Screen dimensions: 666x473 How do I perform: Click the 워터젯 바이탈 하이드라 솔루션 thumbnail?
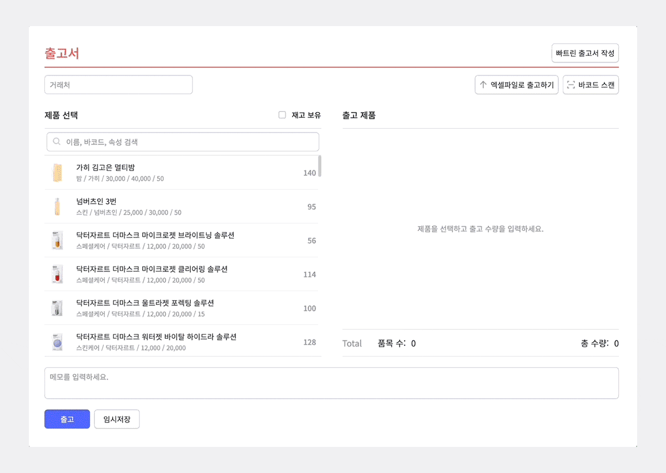tap(57, 342)
